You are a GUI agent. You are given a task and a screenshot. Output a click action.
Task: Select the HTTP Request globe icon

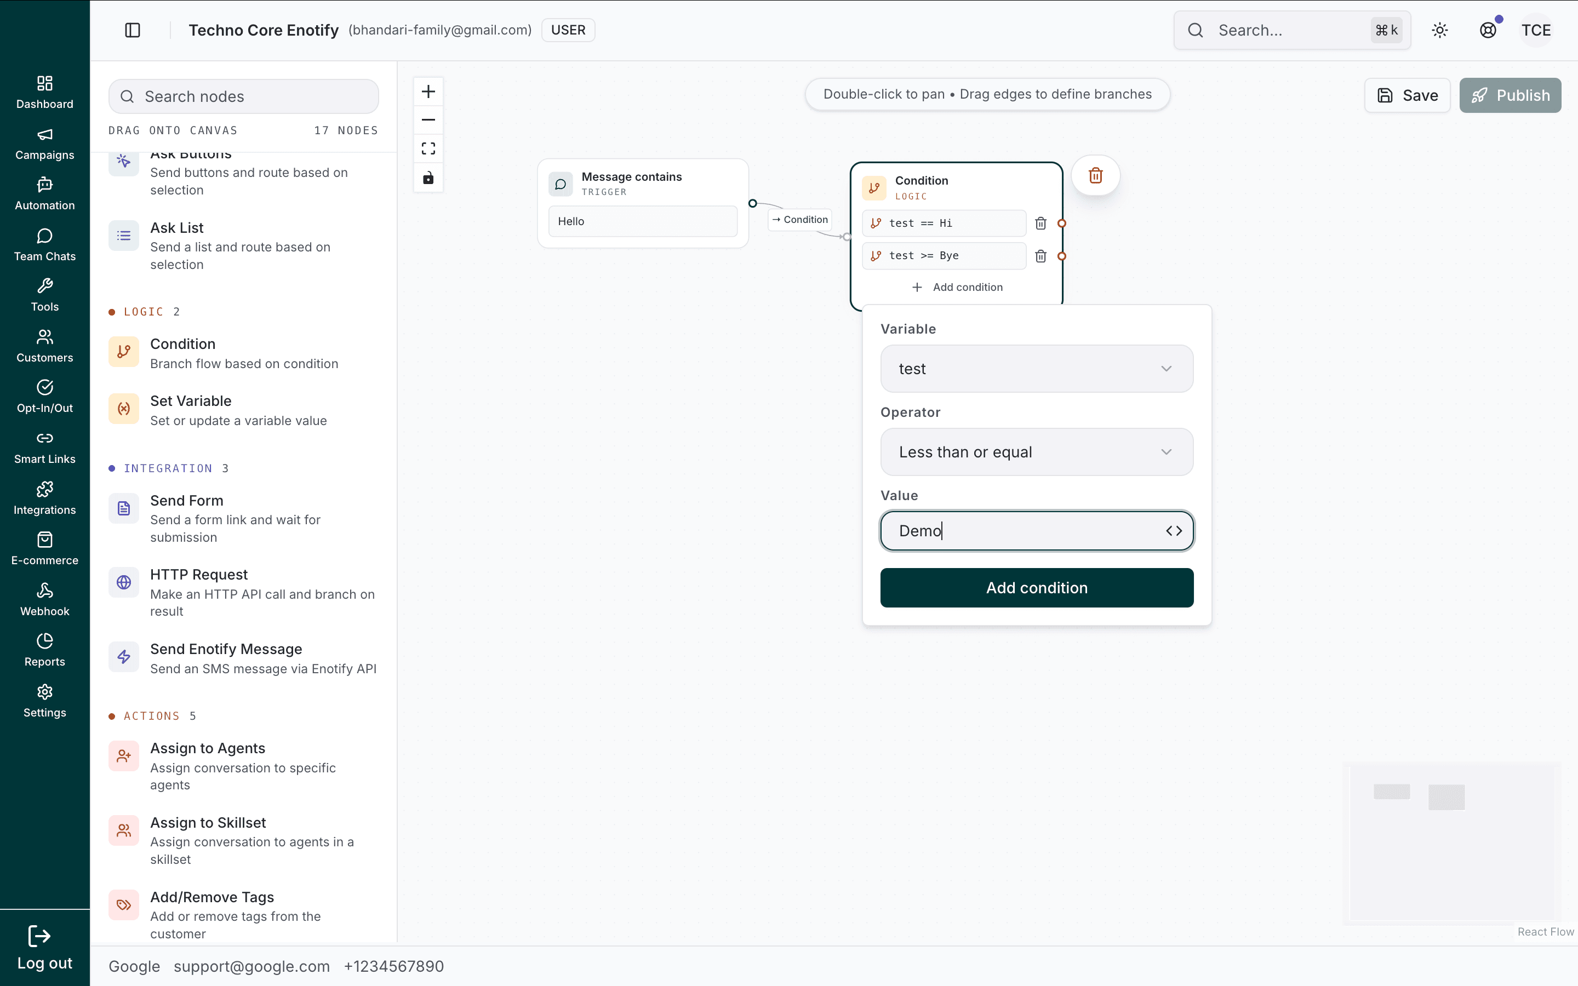pos(124,582)
